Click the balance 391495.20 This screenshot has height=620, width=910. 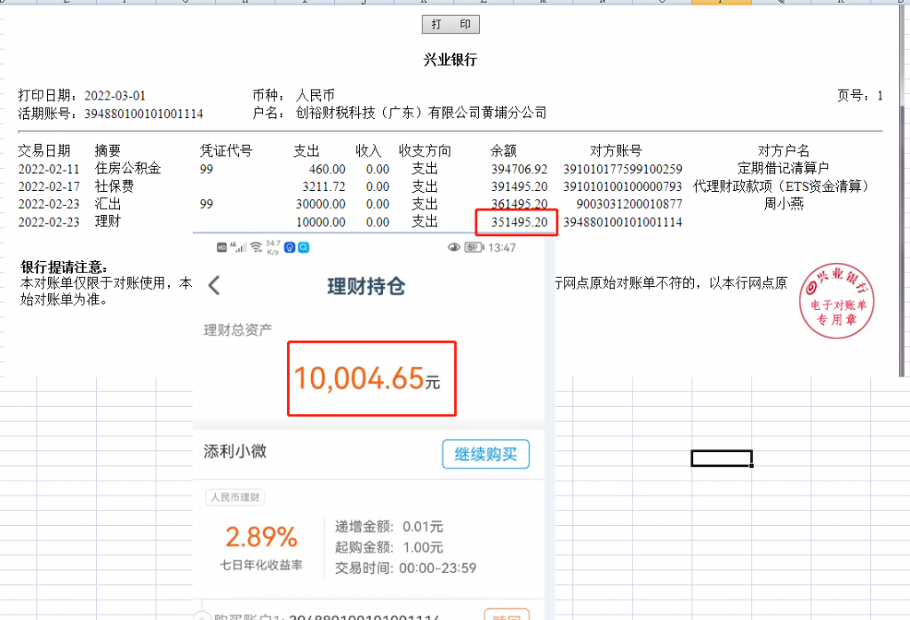[x=519, y=187]
